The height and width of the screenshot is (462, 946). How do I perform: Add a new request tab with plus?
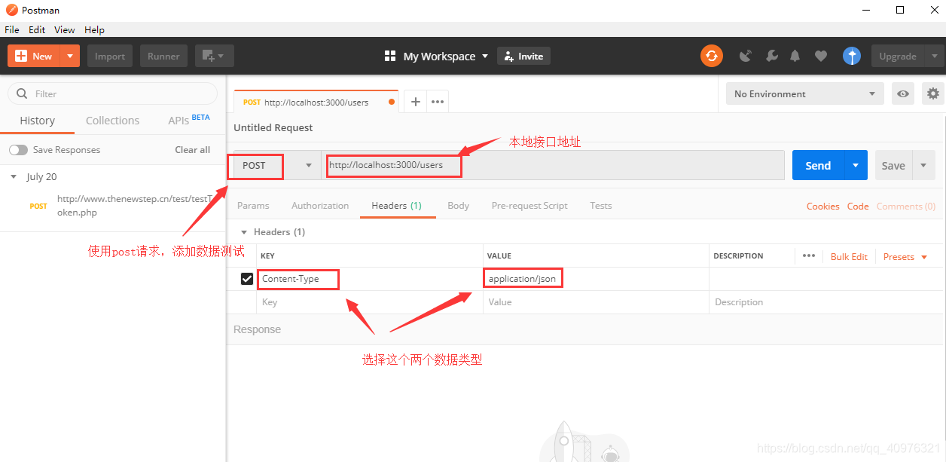pos(415,102)
